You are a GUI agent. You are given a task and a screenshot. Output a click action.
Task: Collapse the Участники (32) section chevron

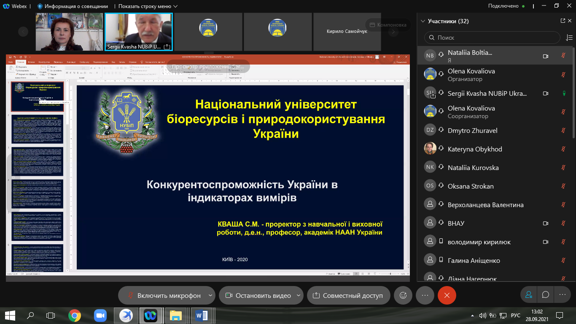(x=423, y=21)
